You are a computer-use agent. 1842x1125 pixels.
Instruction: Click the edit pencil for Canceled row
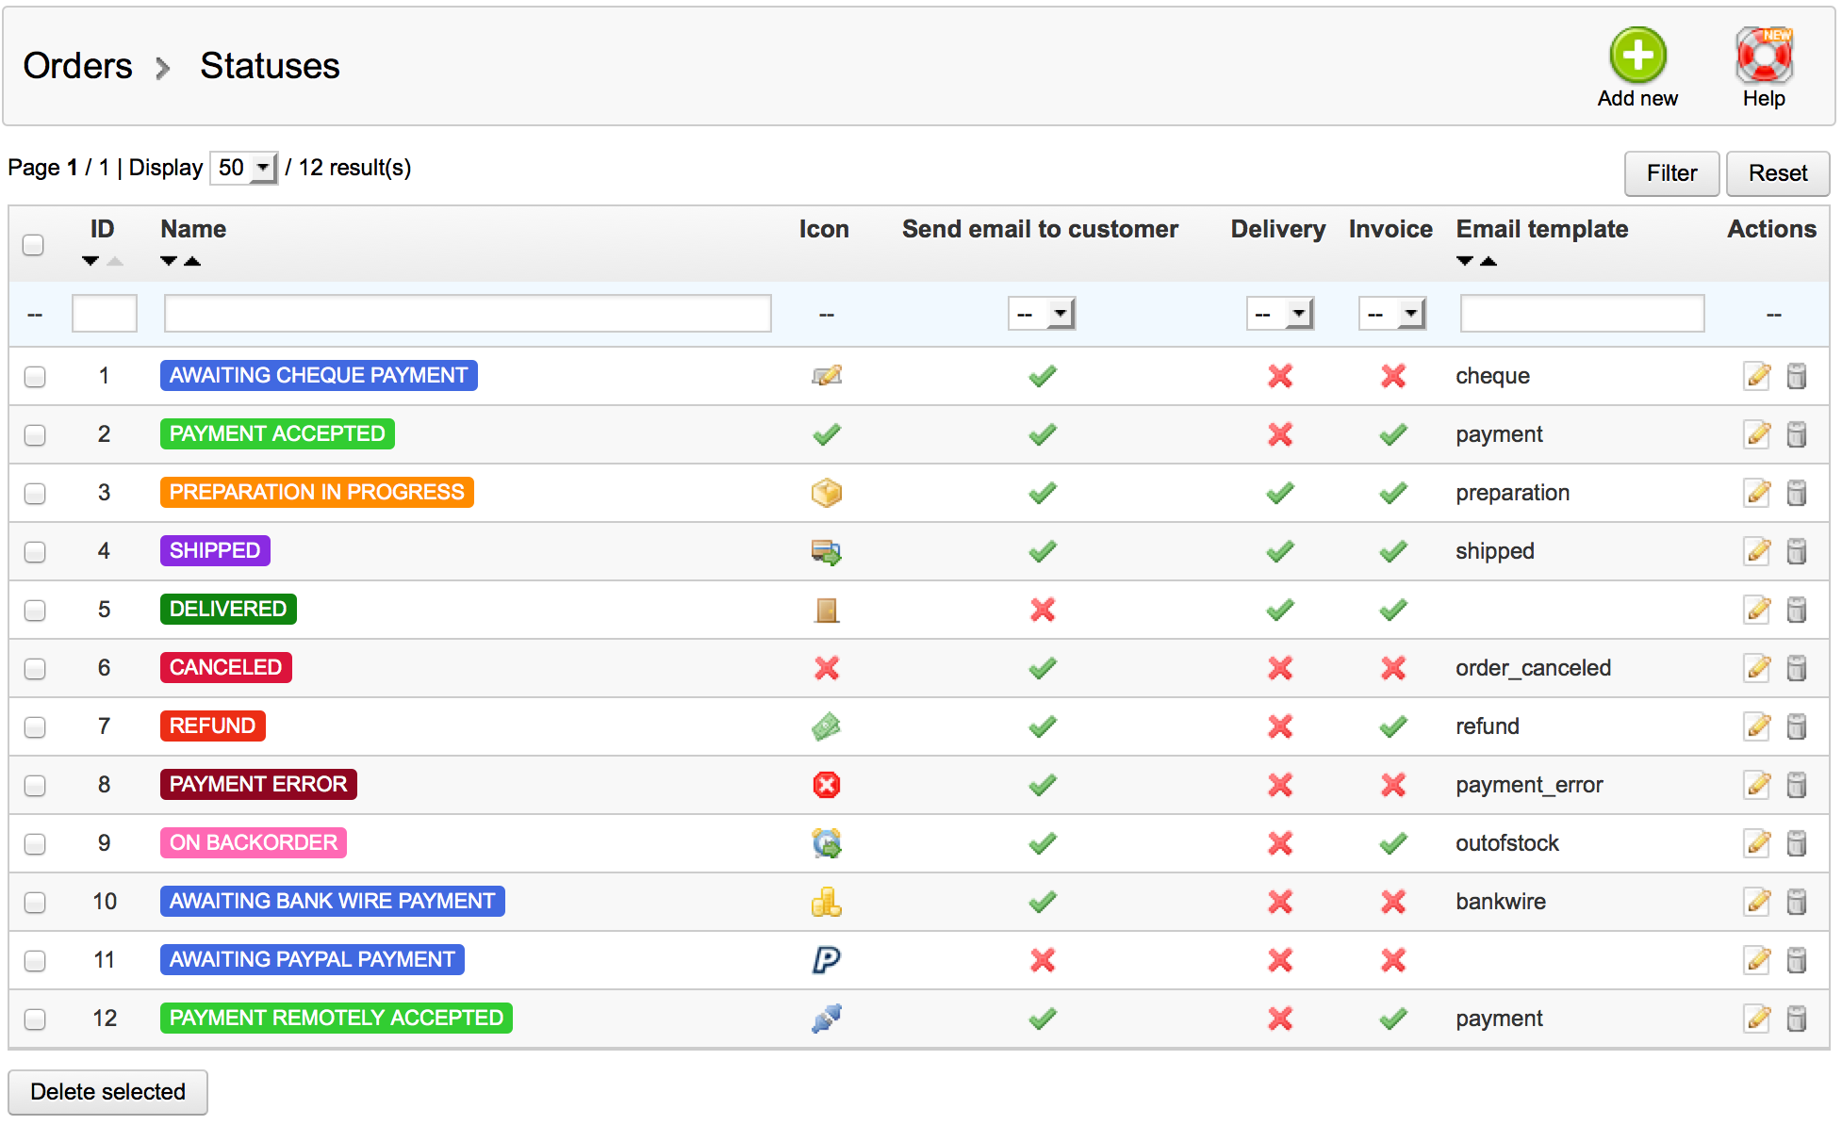tap(1756, 668)
